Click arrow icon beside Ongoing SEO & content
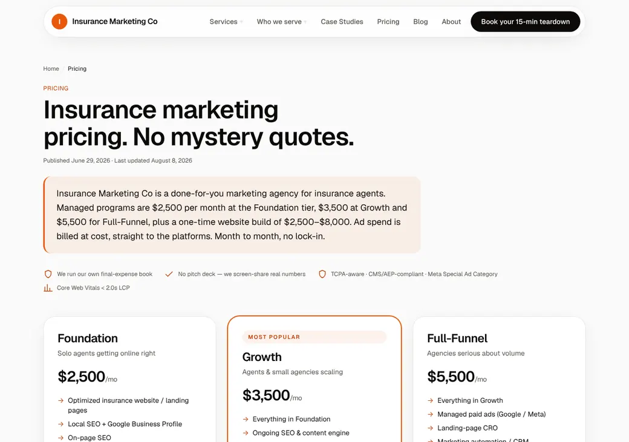This screenshot has height=442, width=629. (x=246, y=433)
